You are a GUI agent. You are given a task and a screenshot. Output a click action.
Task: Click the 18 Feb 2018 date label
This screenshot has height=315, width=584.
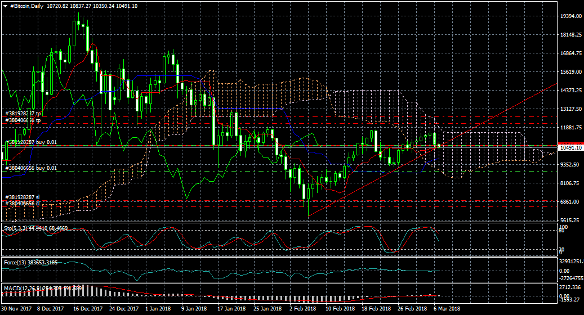click(x=376, y=309)
